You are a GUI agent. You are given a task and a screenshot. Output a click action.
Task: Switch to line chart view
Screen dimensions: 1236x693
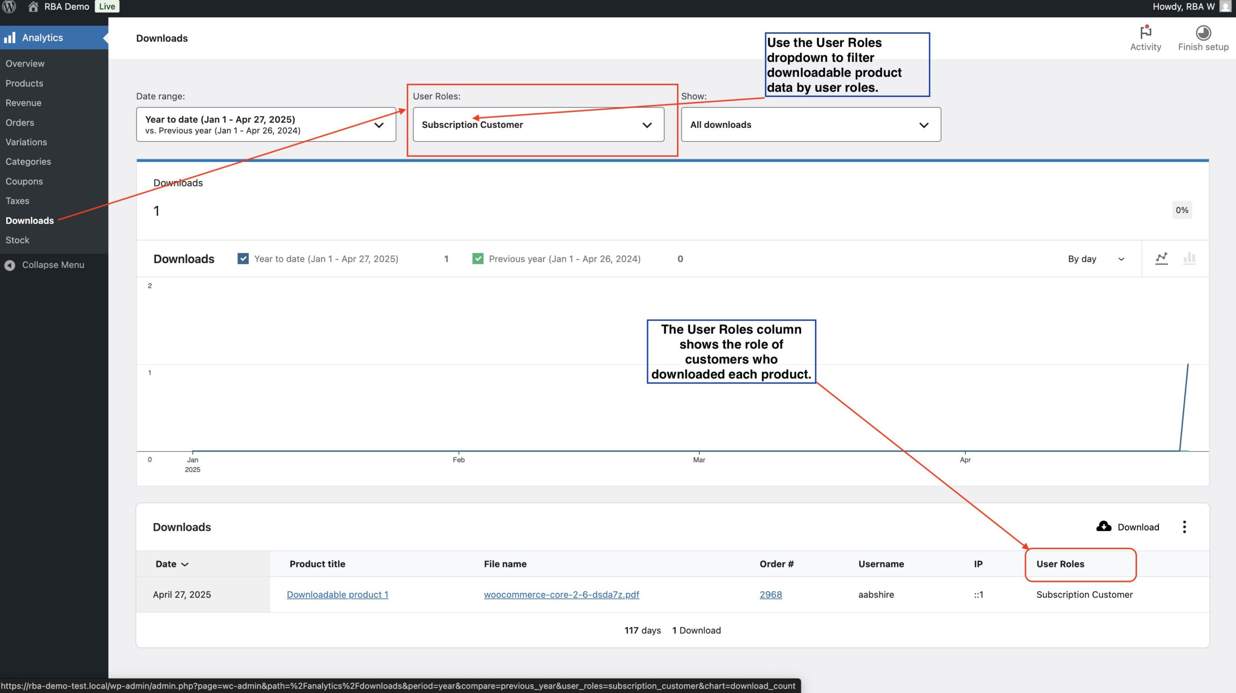pyautogui.click(x=1161, y=258)
